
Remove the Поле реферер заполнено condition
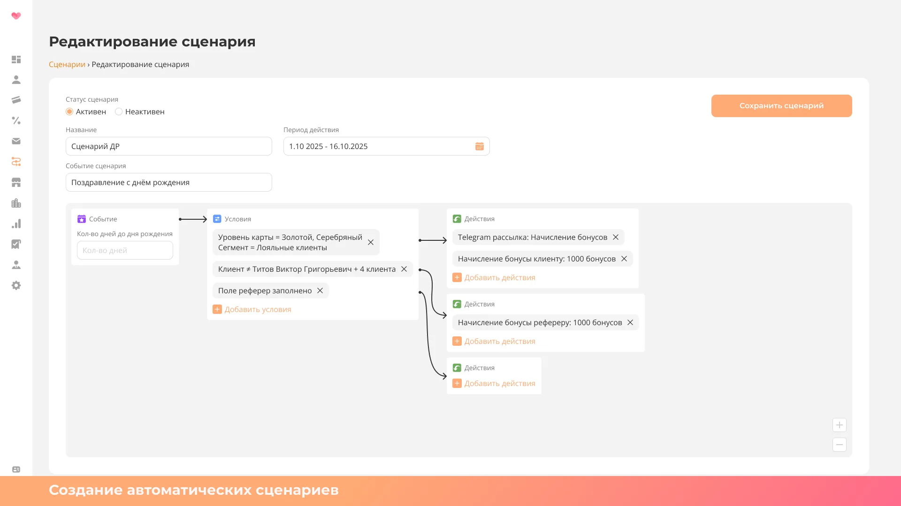(x=320, y=290)
